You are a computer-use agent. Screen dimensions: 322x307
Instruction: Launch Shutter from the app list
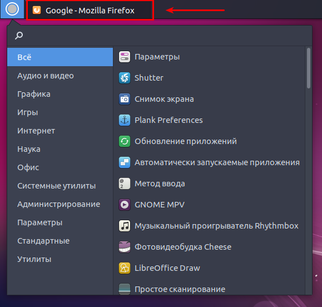click(149, 78)
